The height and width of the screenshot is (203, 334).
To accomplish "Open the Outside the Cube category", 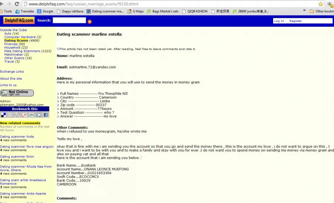I will click(x=13, y=30).
